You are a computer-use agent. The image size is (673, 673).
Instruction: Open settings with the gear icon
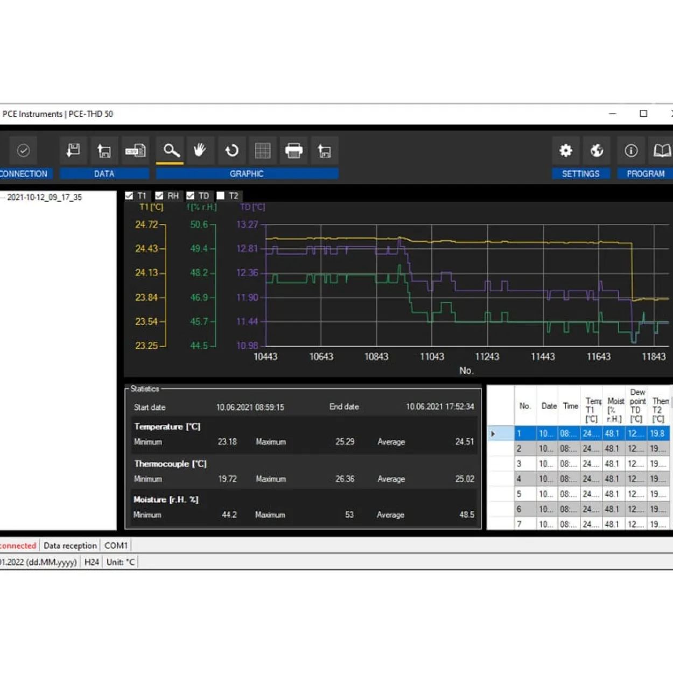coord(565,151)
